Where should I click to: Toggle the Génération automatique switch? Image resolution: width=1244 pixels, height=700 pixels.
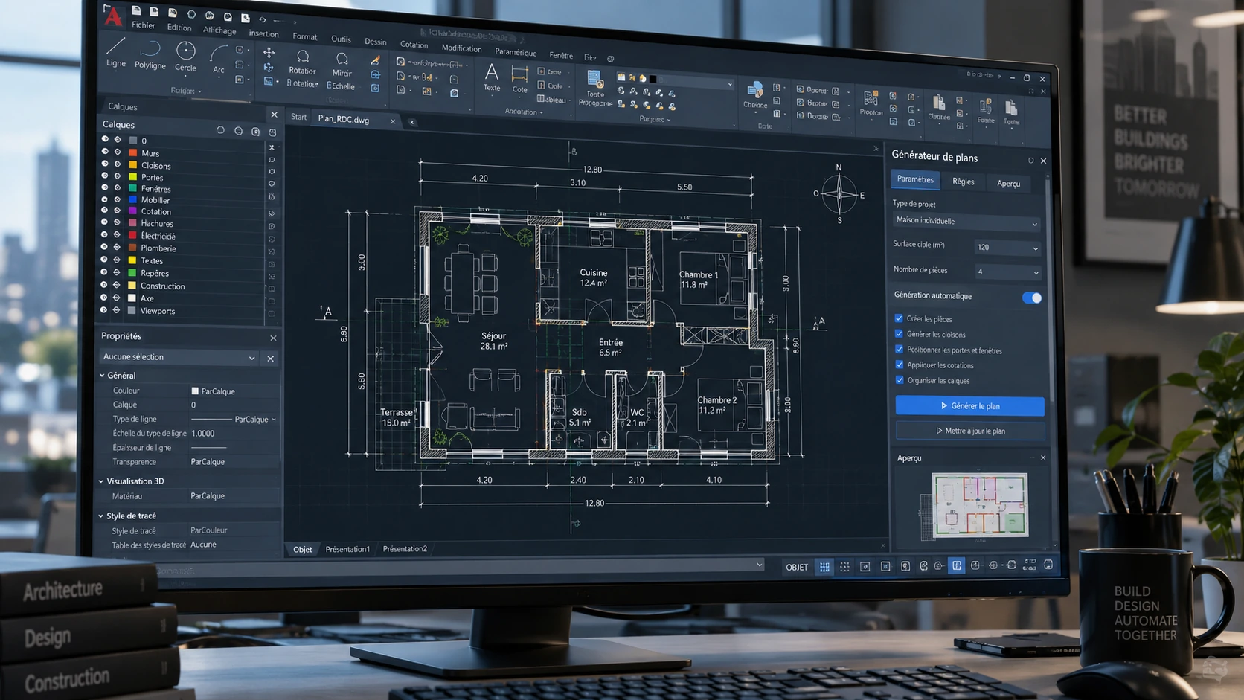point(1032,298)
